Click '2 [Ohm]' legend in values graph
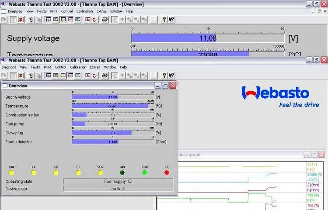Image resolution: width=328 pixels, height=210 pixels. [x=313, y=185]
